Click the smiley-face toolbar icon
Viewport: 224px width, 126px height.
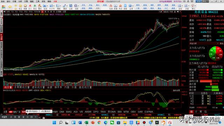click(21, 6)
